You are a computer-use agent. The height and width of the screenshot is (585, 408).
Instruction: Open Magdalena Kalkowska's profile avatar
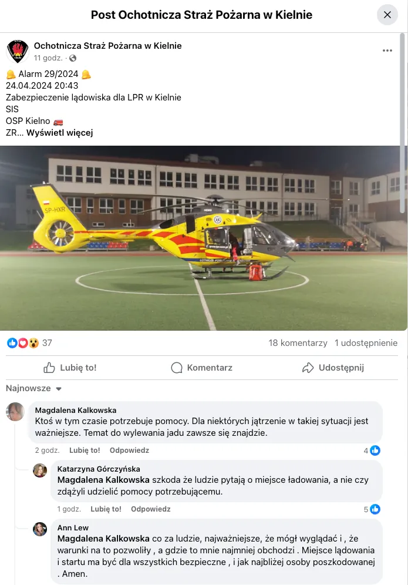[15, 412]
